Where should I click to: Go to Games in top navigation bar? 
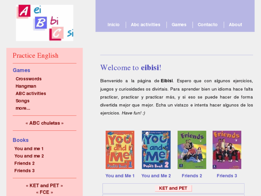(179, 25)
